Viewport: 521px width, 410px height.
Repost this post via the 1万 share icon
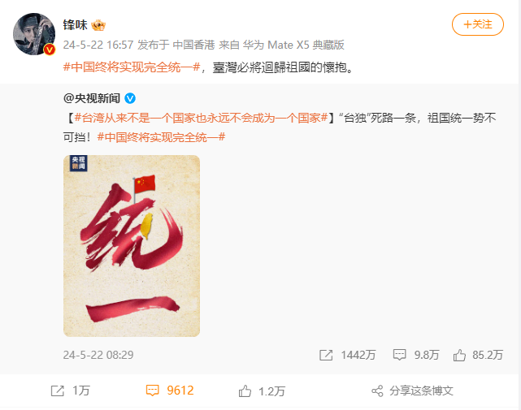[58, 391]
